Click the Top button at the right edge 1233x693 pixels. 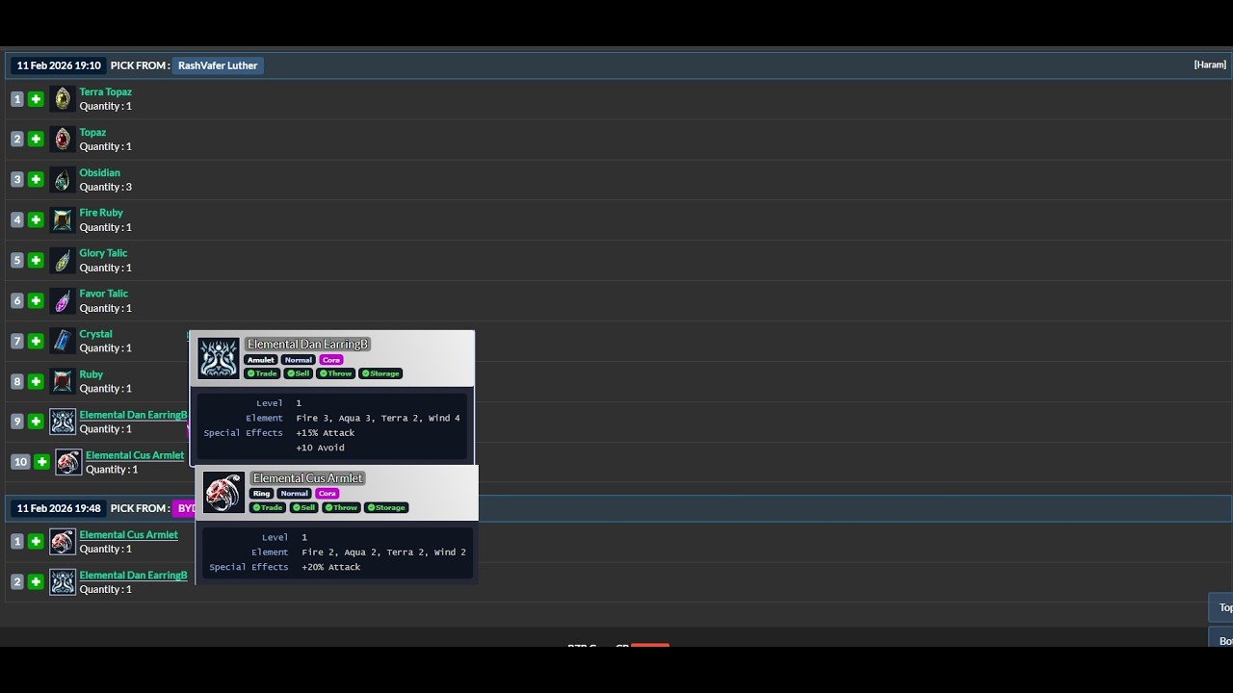[x=1221, y=607]
